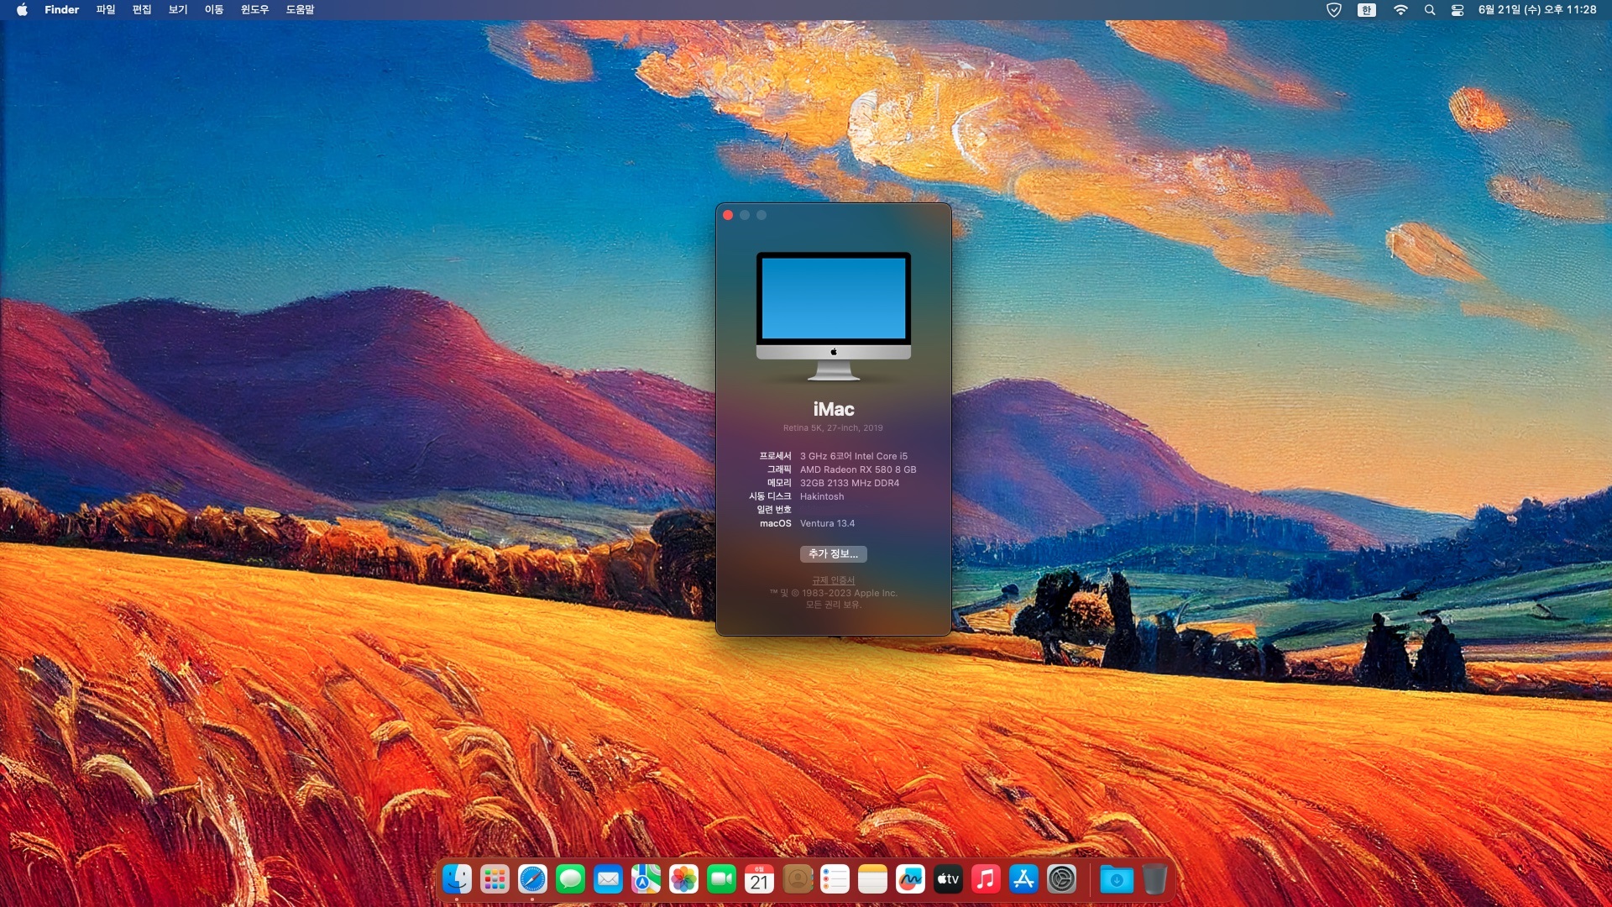Open the Trash in the Dock
The image size is (1612, 907).
tap(1154, 879)
